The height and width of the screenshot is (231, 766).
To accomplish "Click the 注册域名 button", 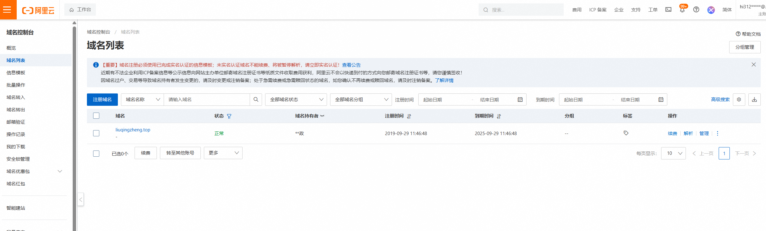I will click(x=102, y=100).
